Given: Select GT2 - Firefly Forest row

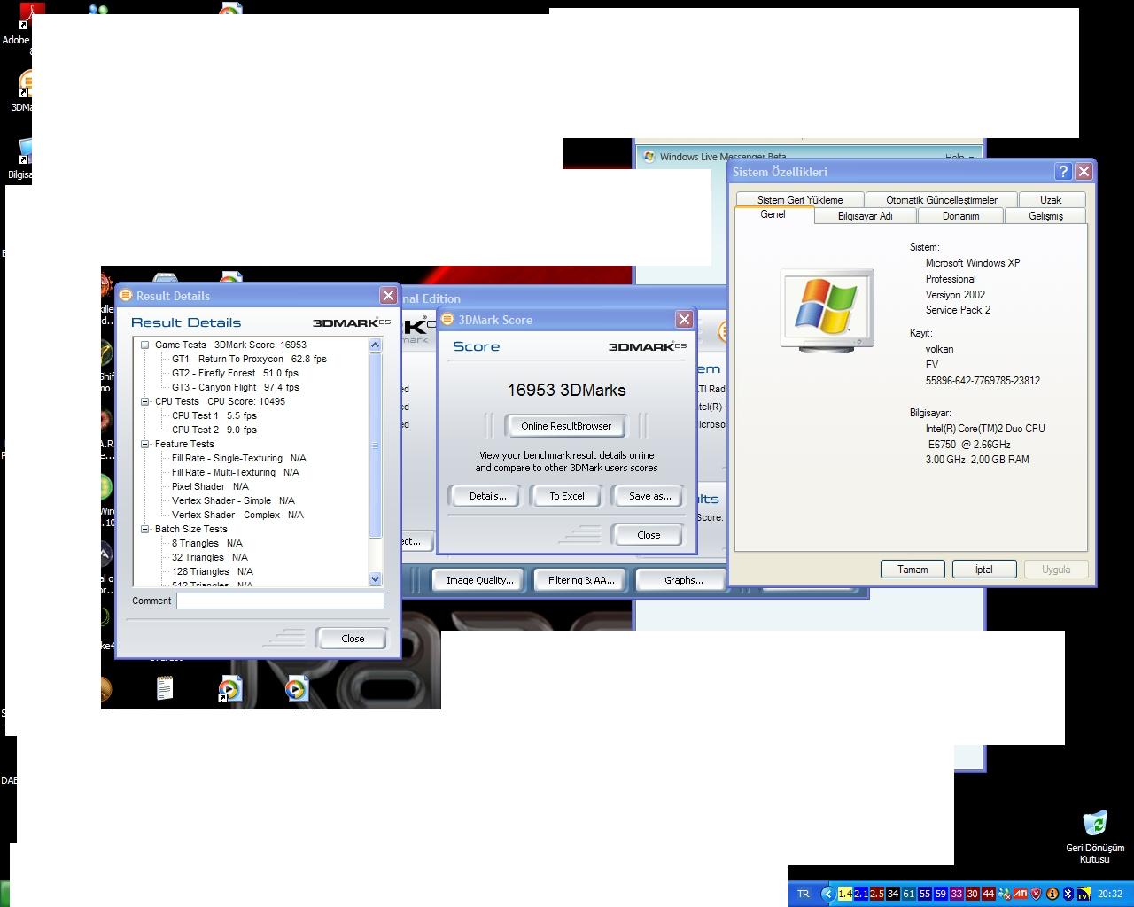Looking at the screenshot, I should pyautogui.click(x=235, y=374).
